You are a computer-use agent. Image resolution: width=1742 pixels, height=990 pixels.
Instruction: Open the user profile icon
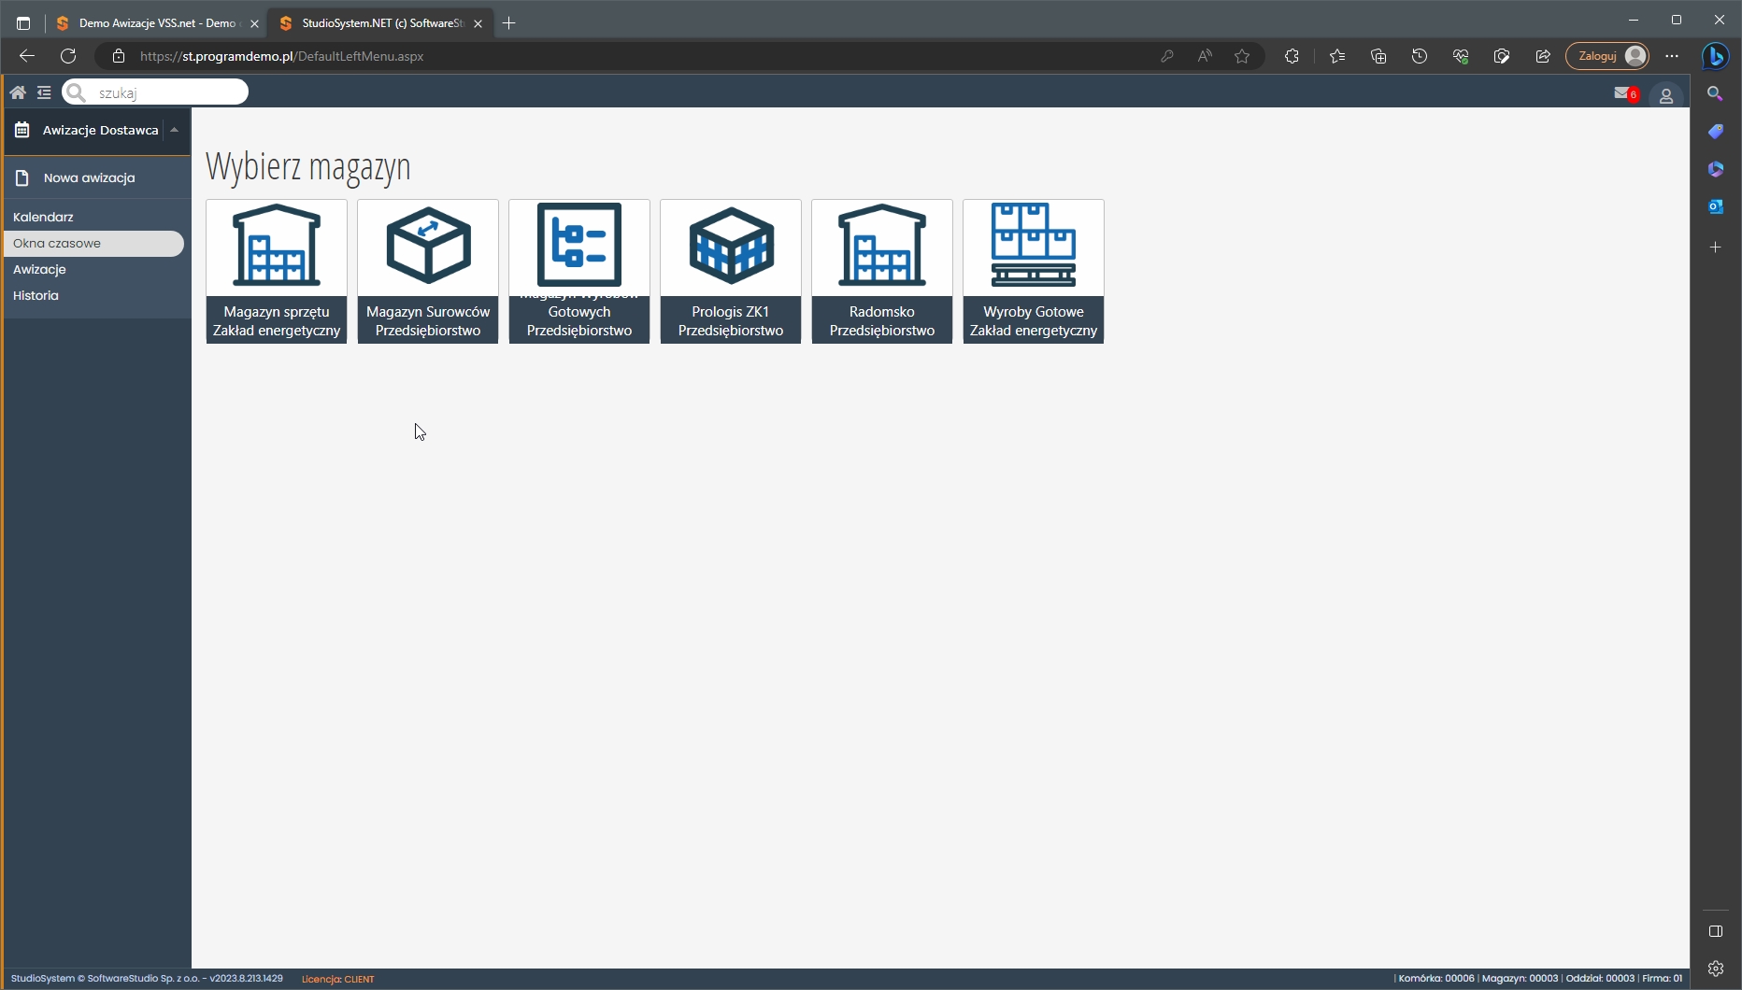pyautogui.click(x=1665, y=95)
